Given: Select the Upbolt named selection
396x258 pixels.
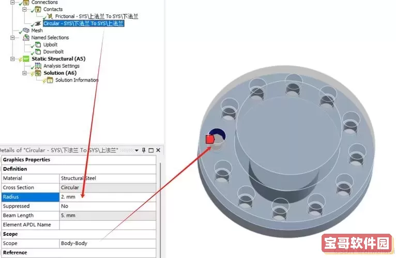Looking at the screenshot, I should click(50, 45).
